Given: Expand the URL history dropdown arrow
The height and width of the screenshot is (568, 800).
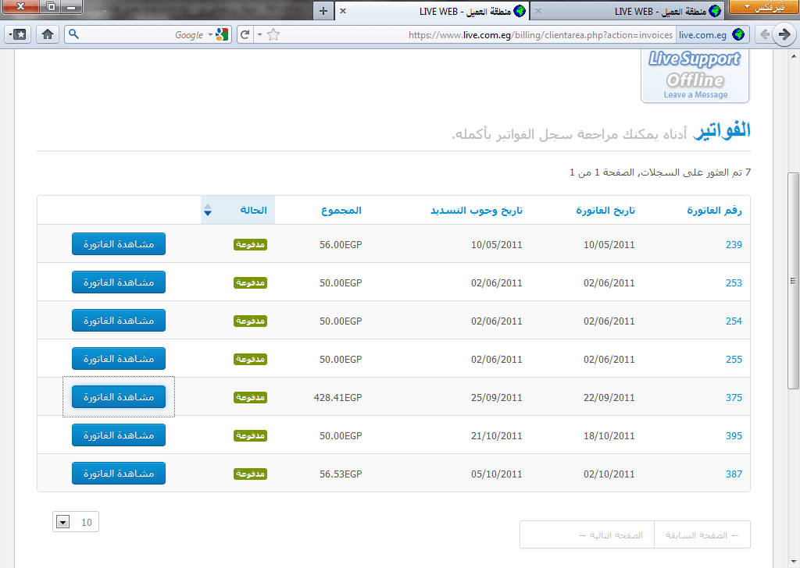Looking at the screenshot, I should (259, 34).
